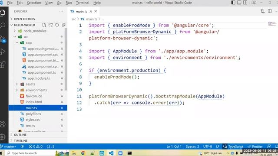The image size is (278, 156).
Task: Open the Manage gear icon
Action: coord(3,137)
